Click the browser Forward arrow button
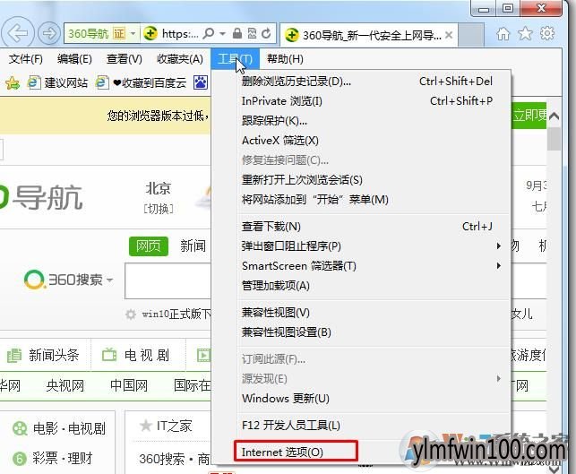The image size is (576, 474). tap(49, 33)
